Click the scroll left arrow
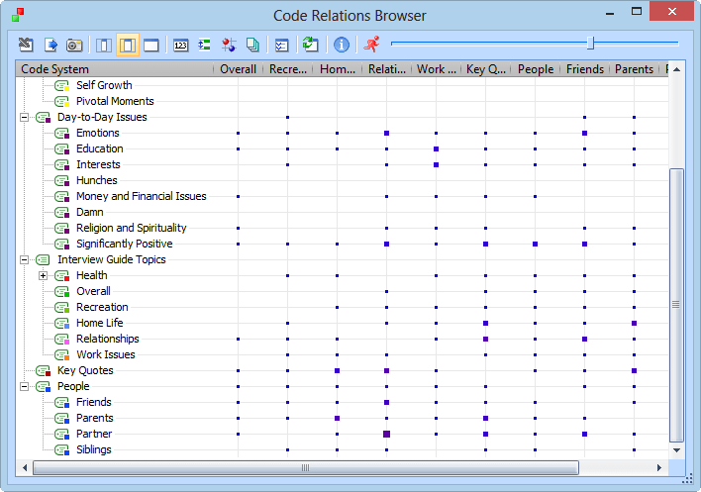Image resolution: width=701 pixels, height=492 pixels. [25, 468]
